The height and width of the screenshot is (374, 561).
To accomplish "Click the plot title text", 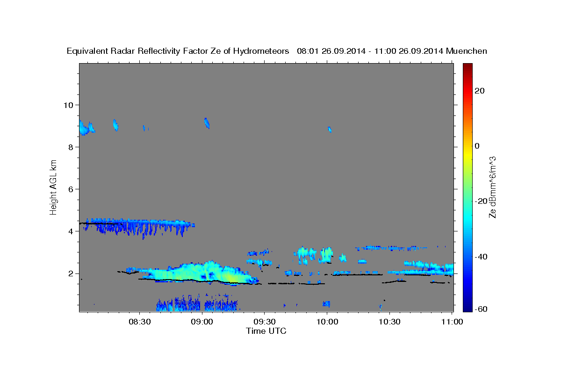I will [277, 51].
